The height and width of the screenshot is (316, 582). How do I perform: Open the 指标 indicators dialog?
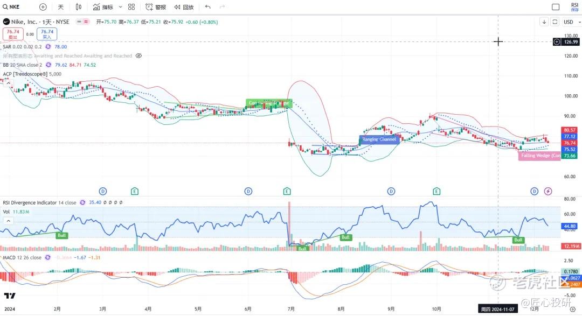(x=103, y=6)
